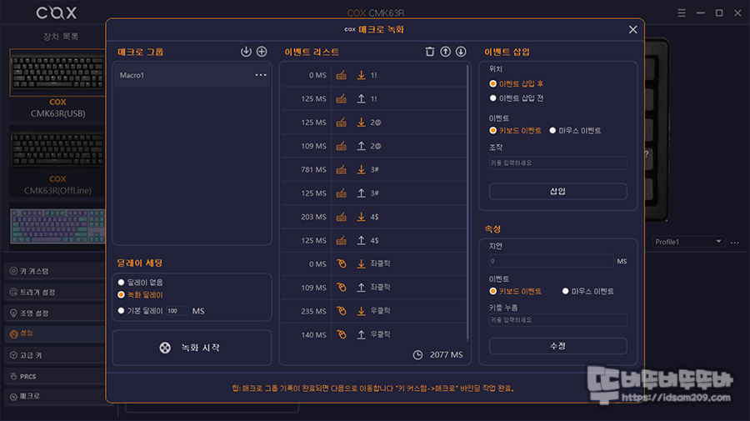Click mouse icon on 235 MS 우클릭 row
The width and height of the screenshot is (750, 421).
341,311
